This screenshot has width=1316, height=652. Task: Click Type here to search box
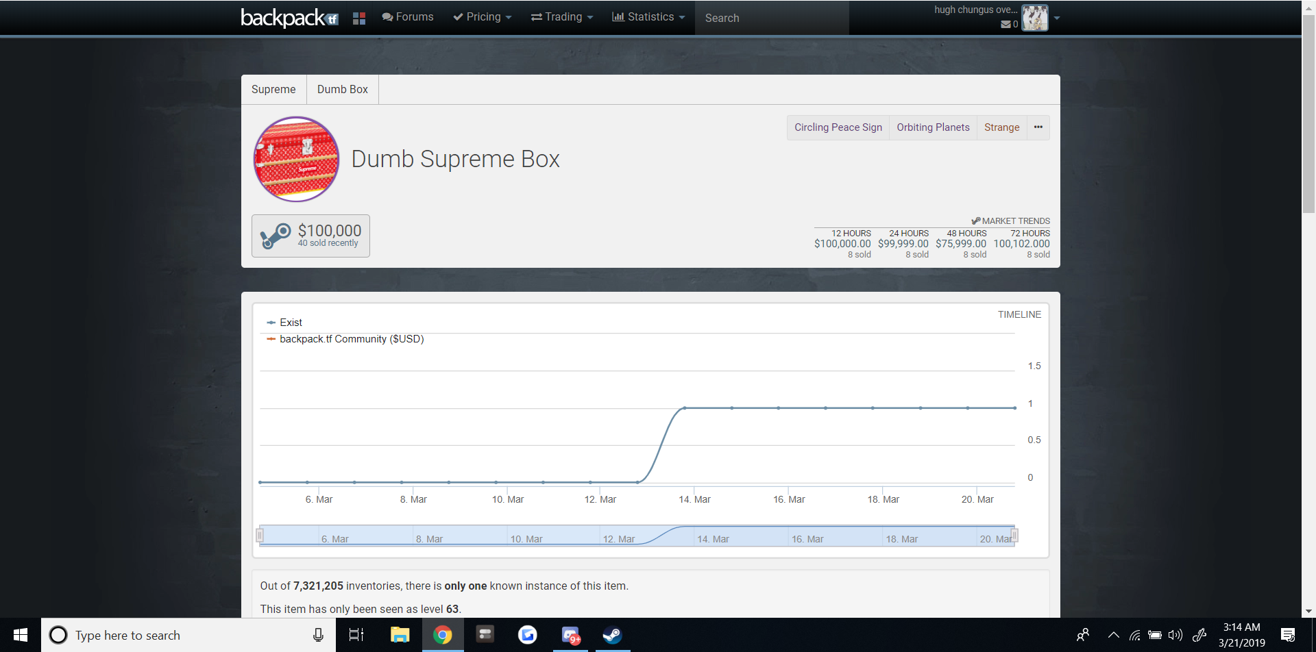pos(188,635)
